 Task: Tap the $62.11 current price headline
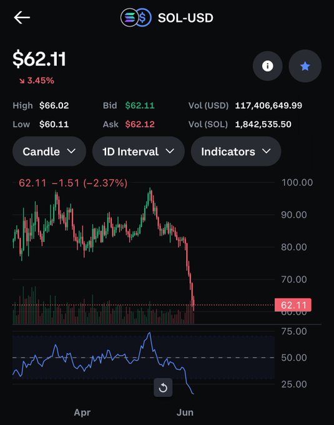(39, 59)
